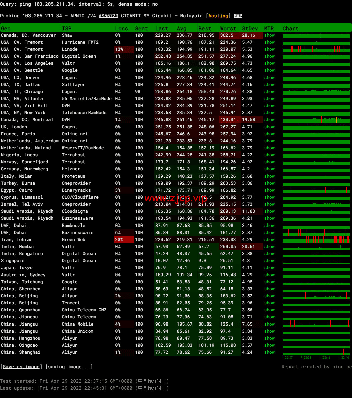Show MTR for Tehran Green Web
Screen dimensions: 352x398
point(269,240)
